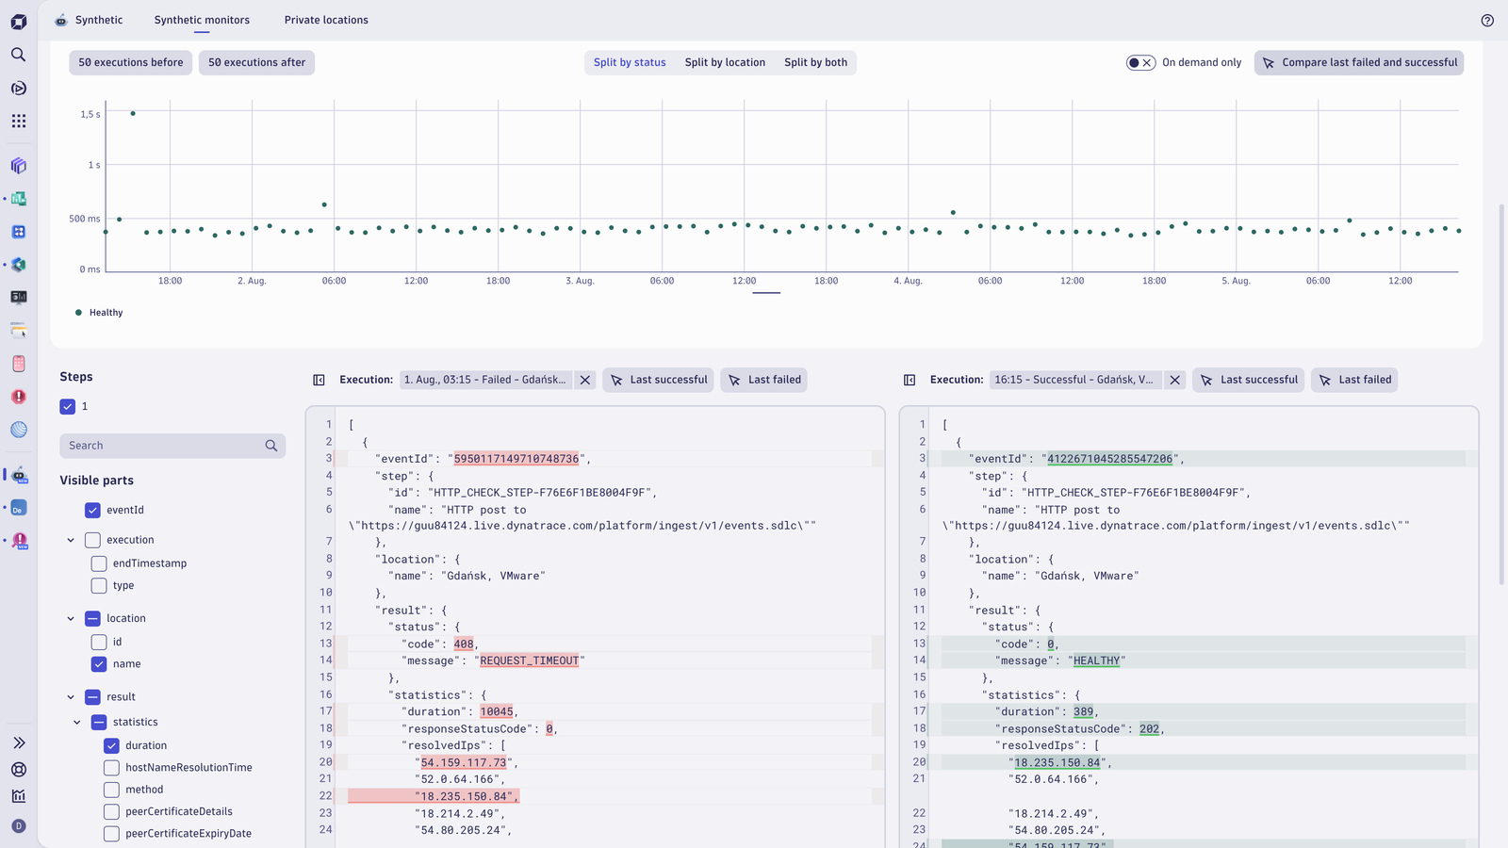1508x848 pixels.
Task: Open the failed execution selector dropdown
Action: click(486, 380)
